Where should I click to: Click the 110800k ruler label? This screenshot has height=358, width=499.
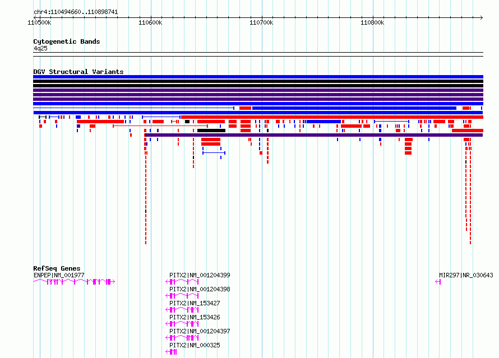pos(372,22)
